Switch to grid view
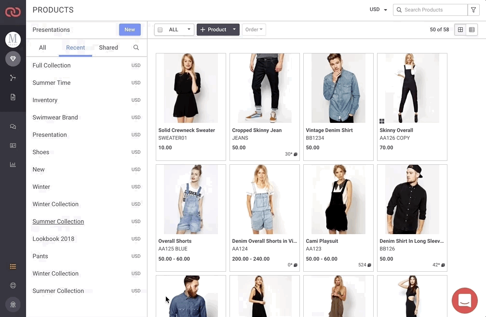Image resolution: width=486 pixels, height=317 pixels. coord(460,30)
